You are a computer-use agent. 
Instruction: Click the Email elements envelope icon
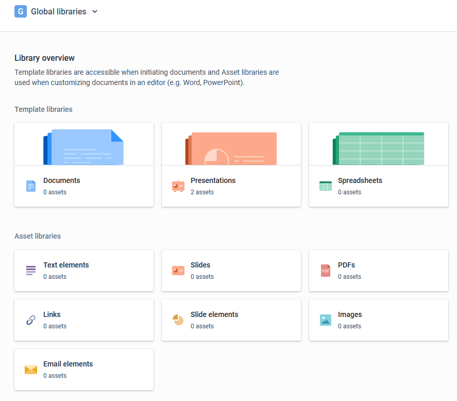click(x=30, y=369)
